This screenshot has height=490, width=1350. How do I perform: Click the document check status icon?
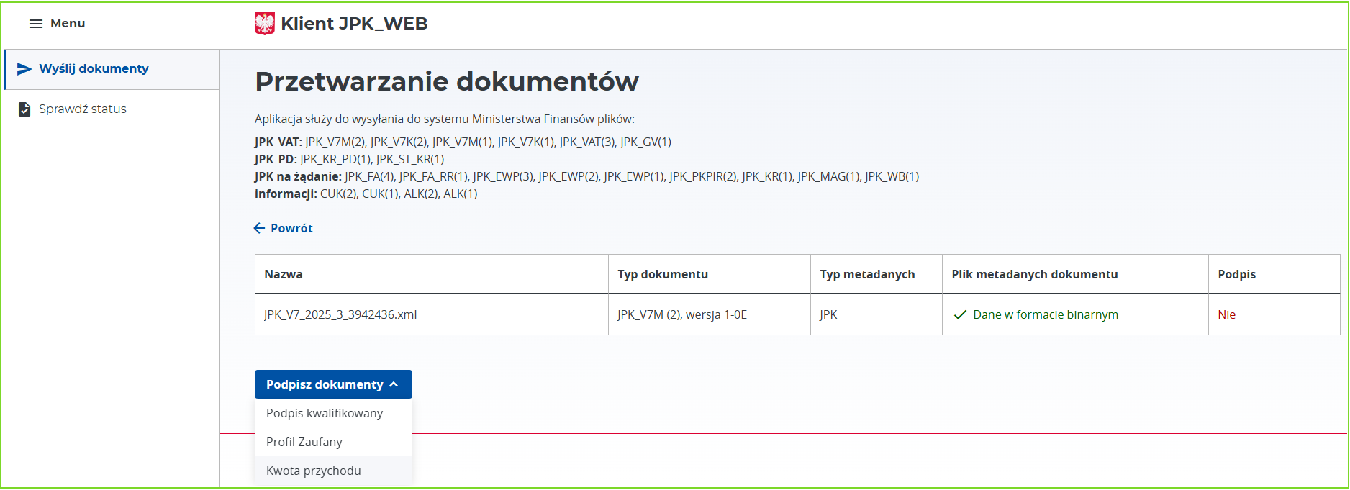coord(24,109)
